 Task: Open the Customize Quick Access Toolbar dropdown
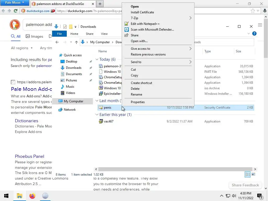[x=75, y=27]
